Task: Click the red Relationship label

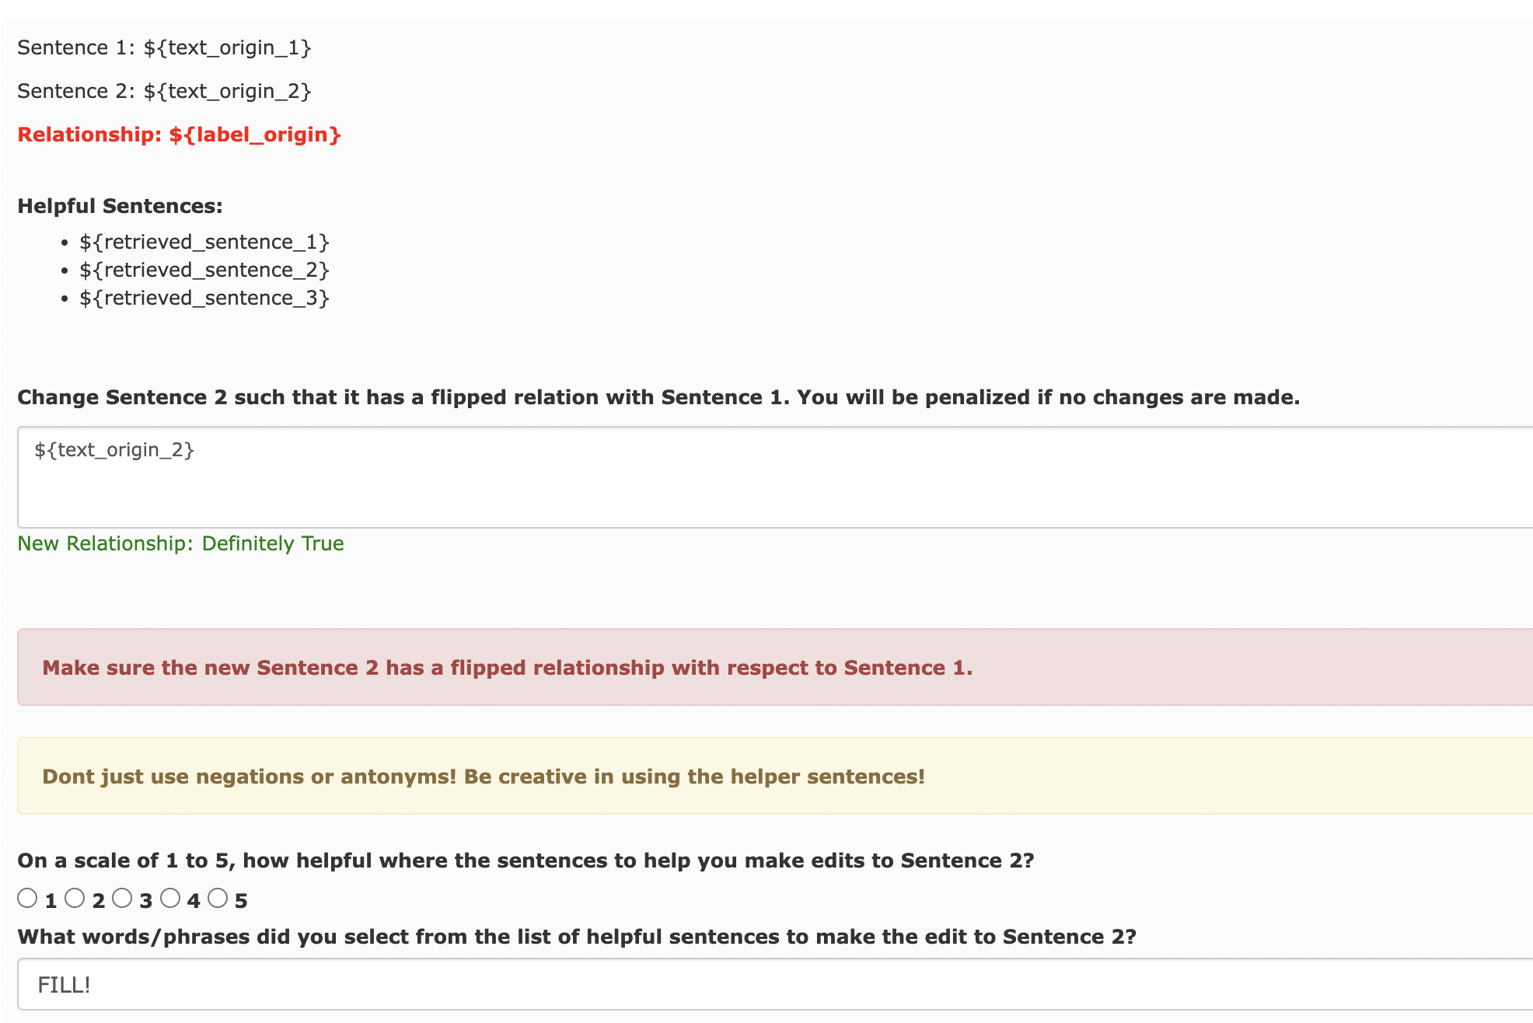Action: (x=179, y=135)
